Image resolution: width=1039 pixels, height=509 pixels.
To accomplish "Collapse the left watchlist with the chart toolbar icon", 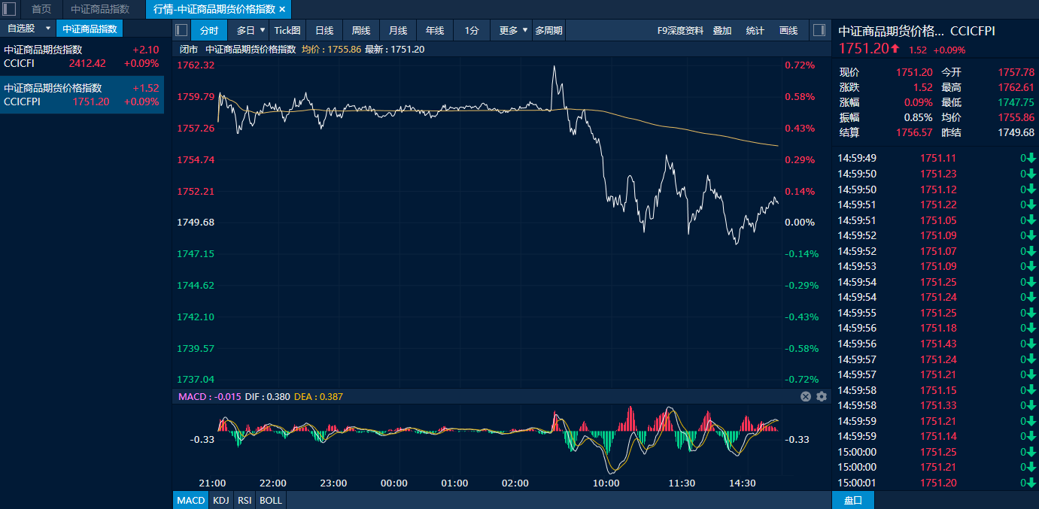I will tap(181, 30).
